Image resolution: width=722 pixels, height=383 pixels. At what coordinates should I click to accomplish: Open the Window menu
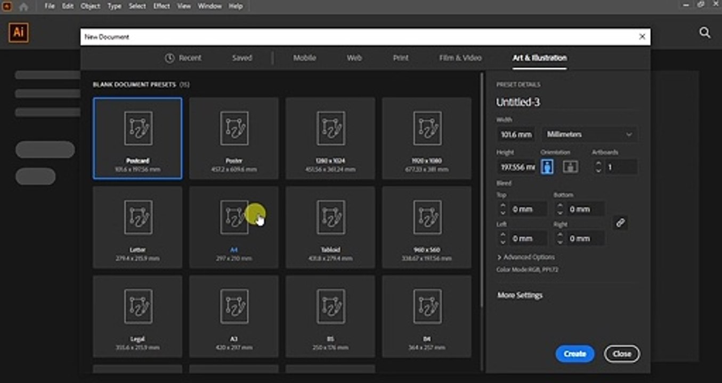[209, 6]
